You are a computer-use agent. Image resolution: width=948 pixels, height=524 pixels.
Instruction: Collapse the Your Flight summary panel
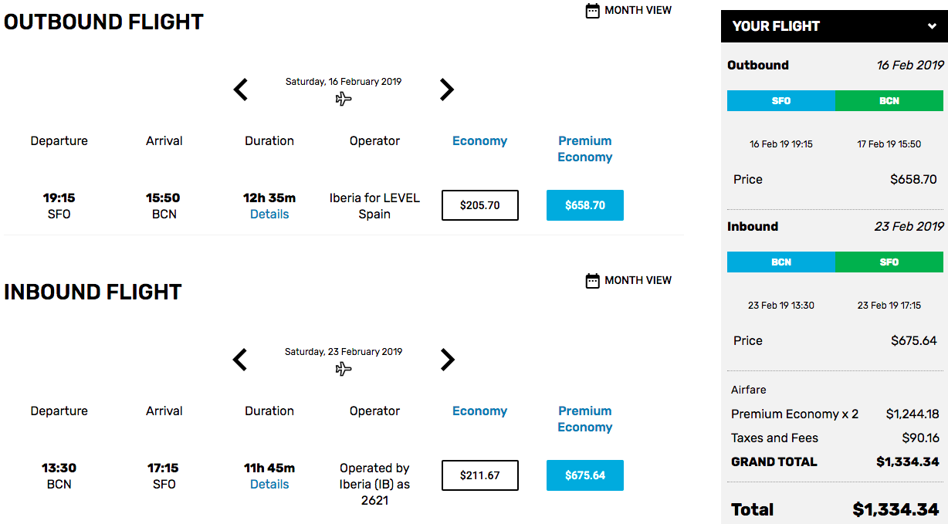tap(932, 26)
